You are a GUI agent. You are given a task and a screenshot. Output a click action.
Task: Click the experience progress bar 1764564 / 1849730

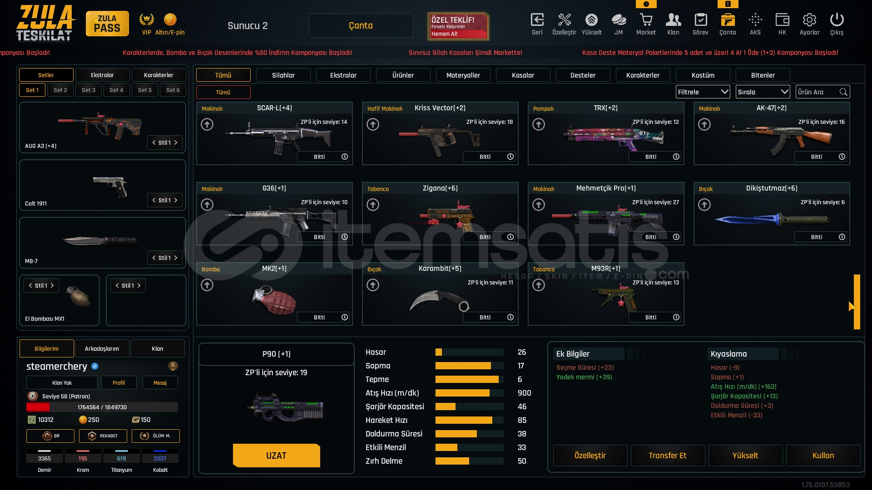tap(102, 407)
